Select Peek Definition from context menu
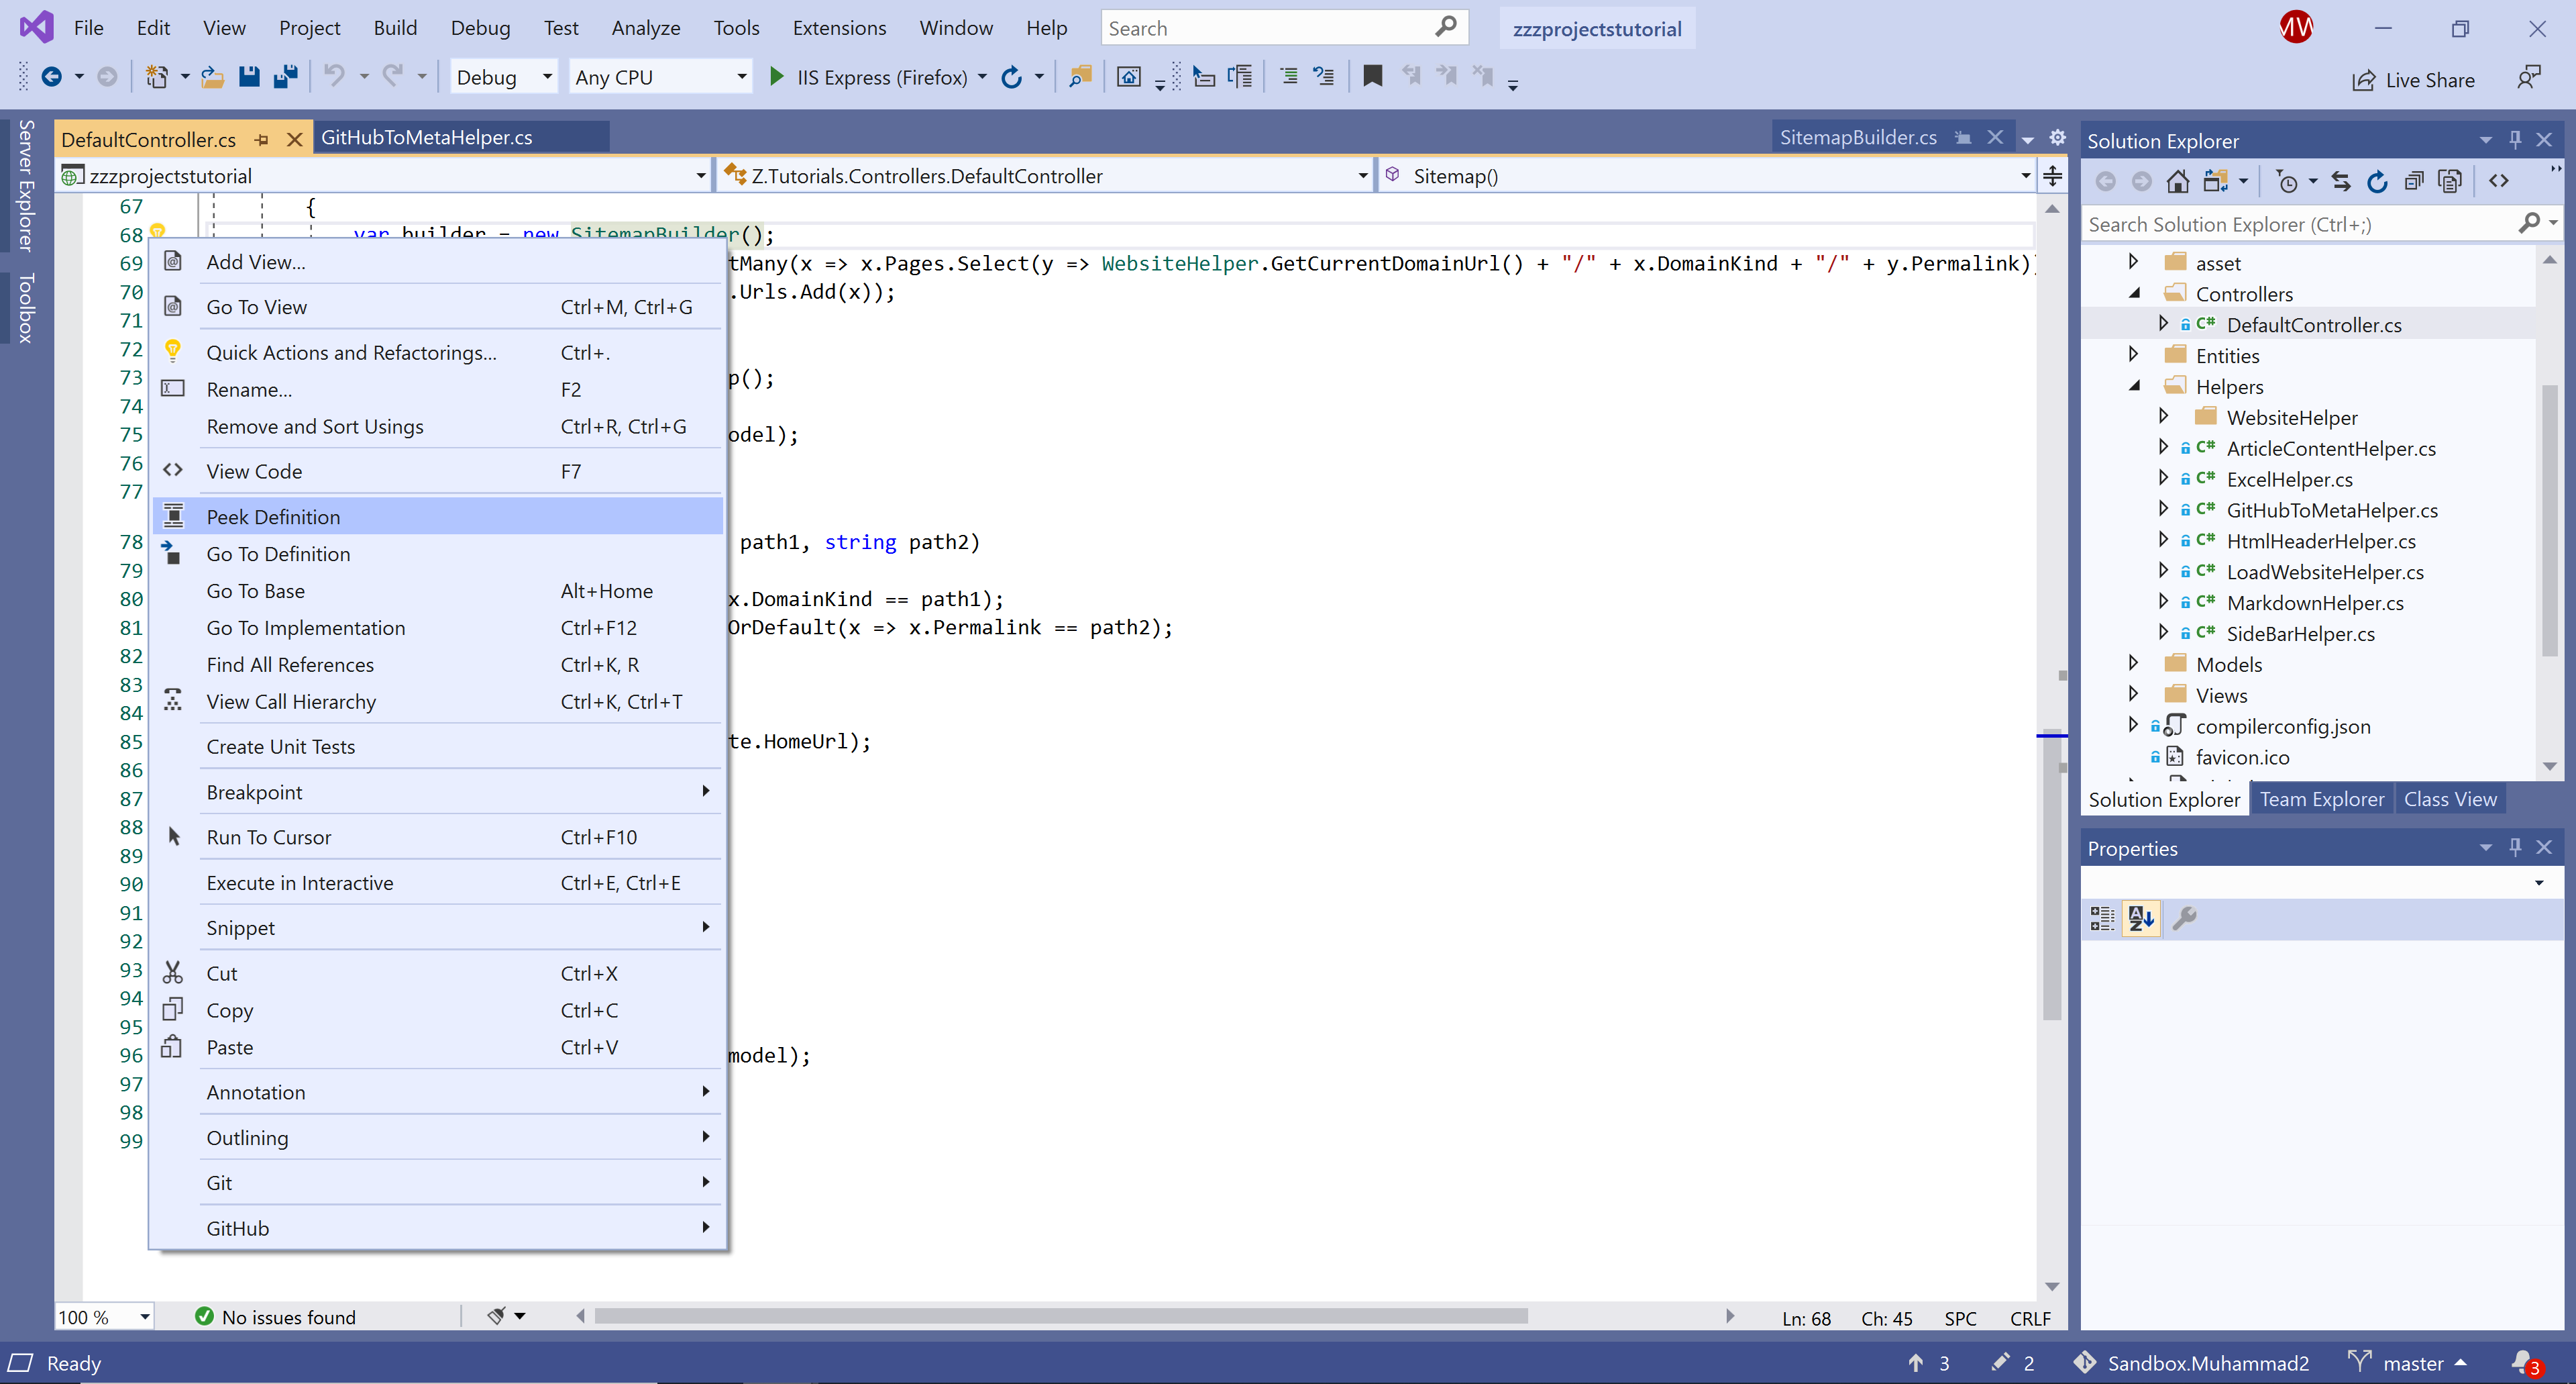The height and width of the screenshot is (1384, 2576). pyautogui.click(x=273, y=516)
